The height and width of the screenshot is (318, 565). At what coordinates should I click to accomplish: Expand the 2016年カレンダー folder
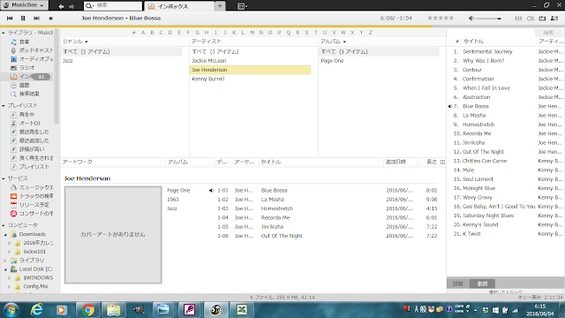10,243
